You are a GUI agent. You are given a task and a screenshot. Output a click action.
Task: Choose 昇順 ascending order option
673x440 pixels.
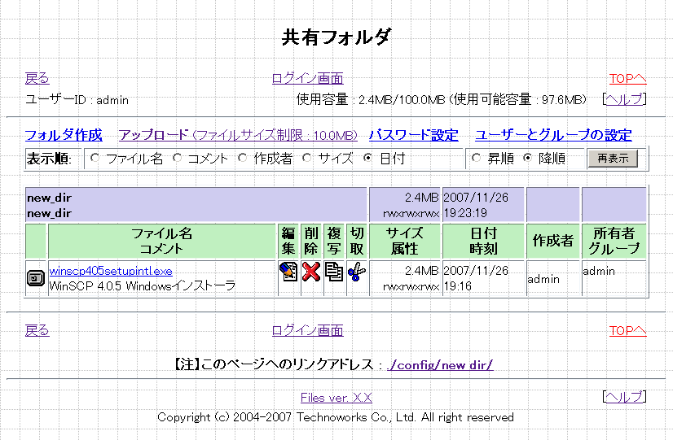477,158
